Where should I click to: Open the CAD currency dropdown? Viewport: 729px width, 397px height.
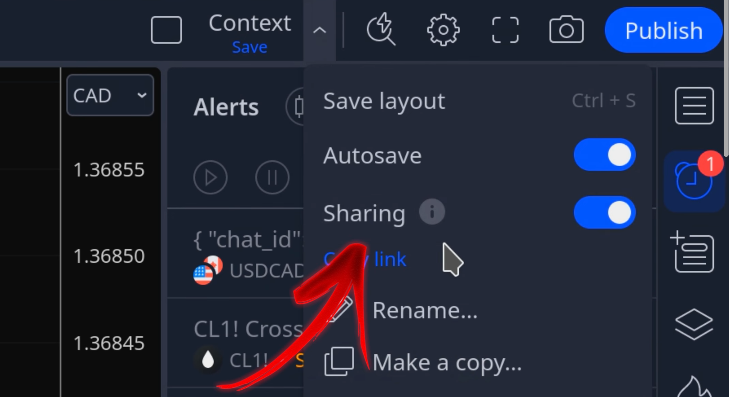[110, 95]
